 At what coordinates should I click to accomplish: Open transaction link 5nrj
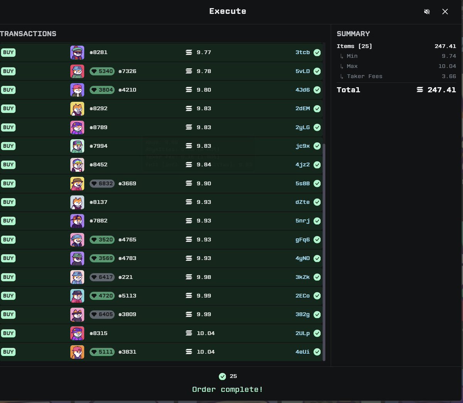302,221
